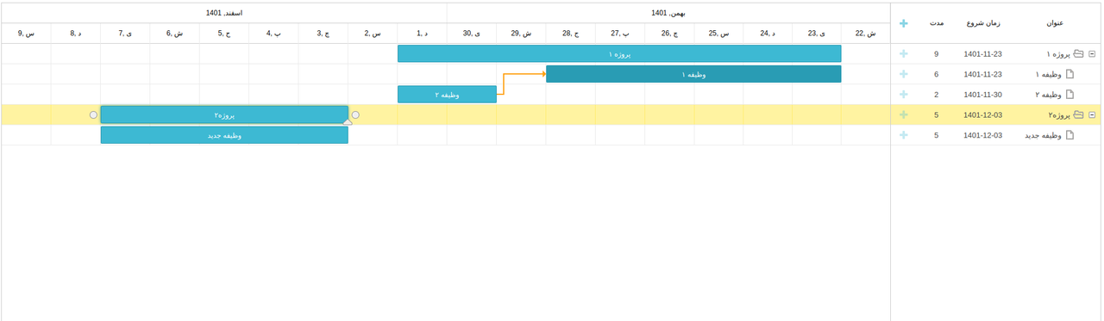The image size is (1104, 321).
Task: Click the وظیفه ۱ title in grid
Action: coord(1049,74)
